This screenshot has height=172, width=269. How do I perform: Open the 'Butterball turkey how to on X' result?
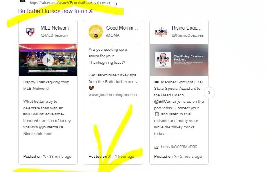(x=55, y=11)
